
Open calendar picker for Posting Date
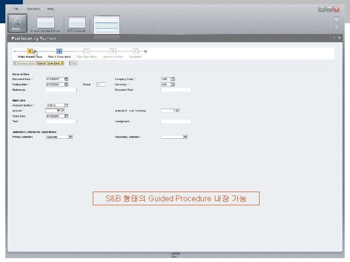point(66,84)
